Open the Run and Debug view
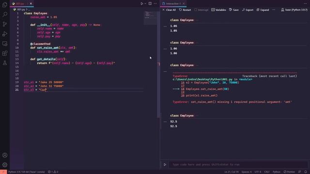This screenshot has width=310, height=174. pos(5,34)
